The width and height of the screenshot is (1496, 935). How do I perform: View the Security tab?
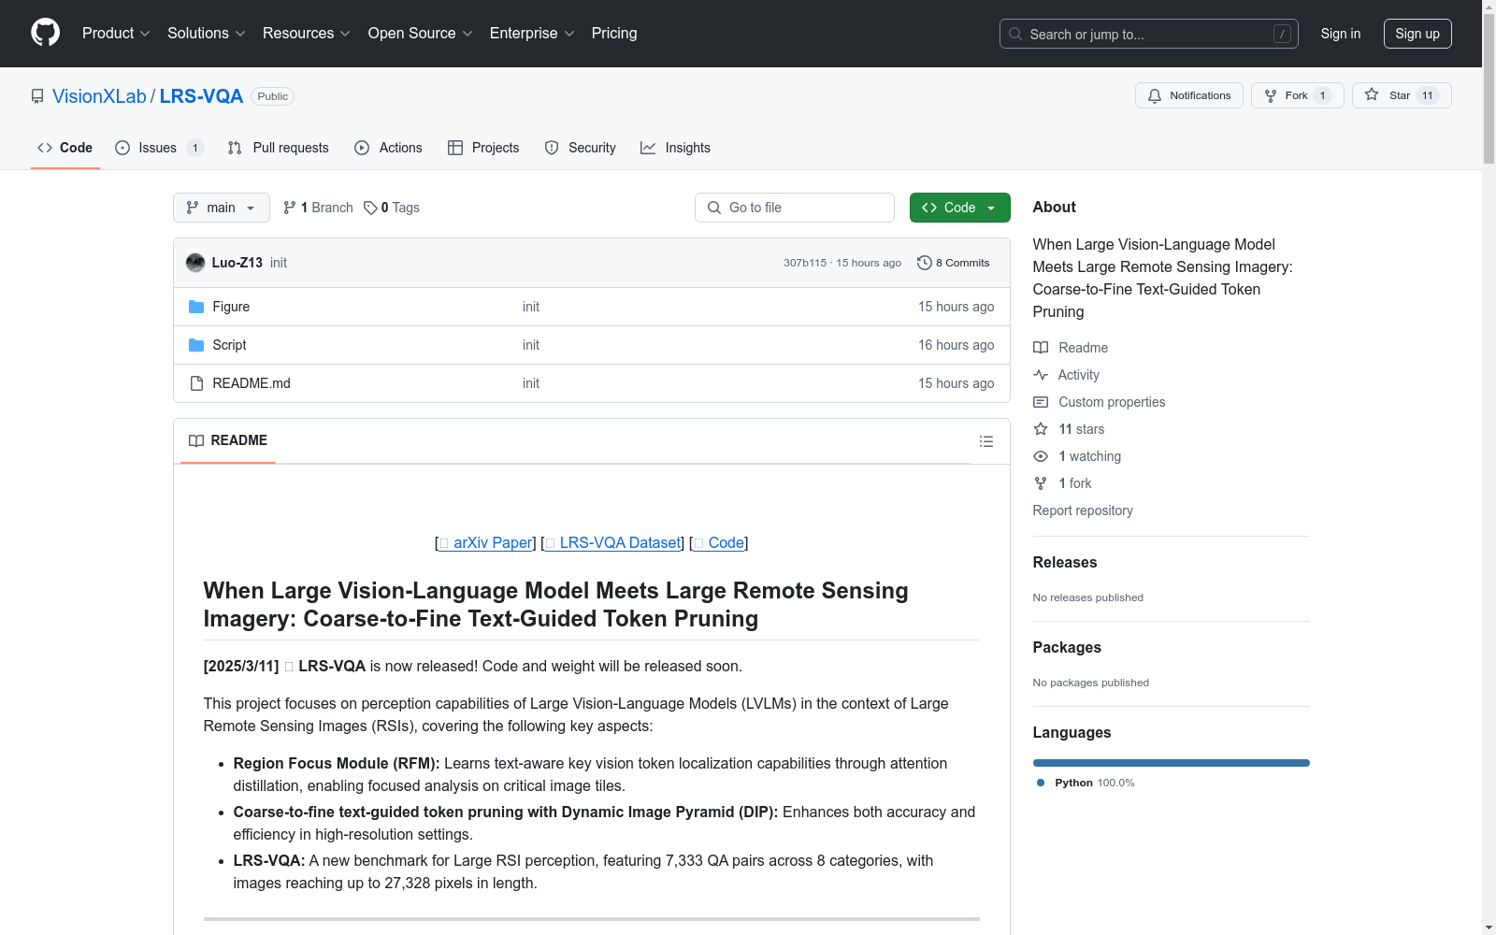(581, 148)
